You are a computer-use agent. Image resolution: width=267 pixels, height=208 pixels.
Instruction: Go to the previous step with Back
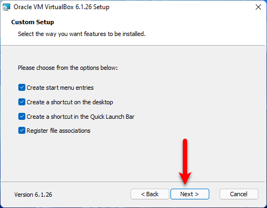click(150, 194)
